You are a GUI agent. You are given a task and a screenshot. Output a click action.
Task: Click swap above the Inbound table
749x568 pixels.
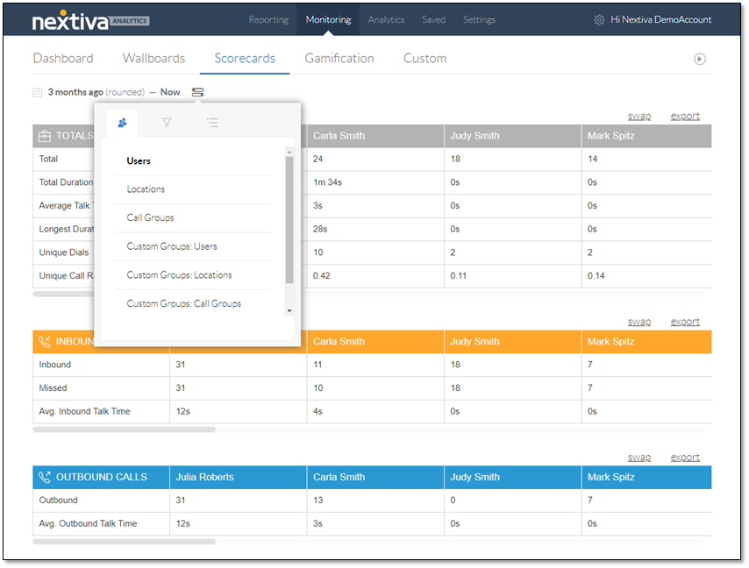click(x=638, y=322)
